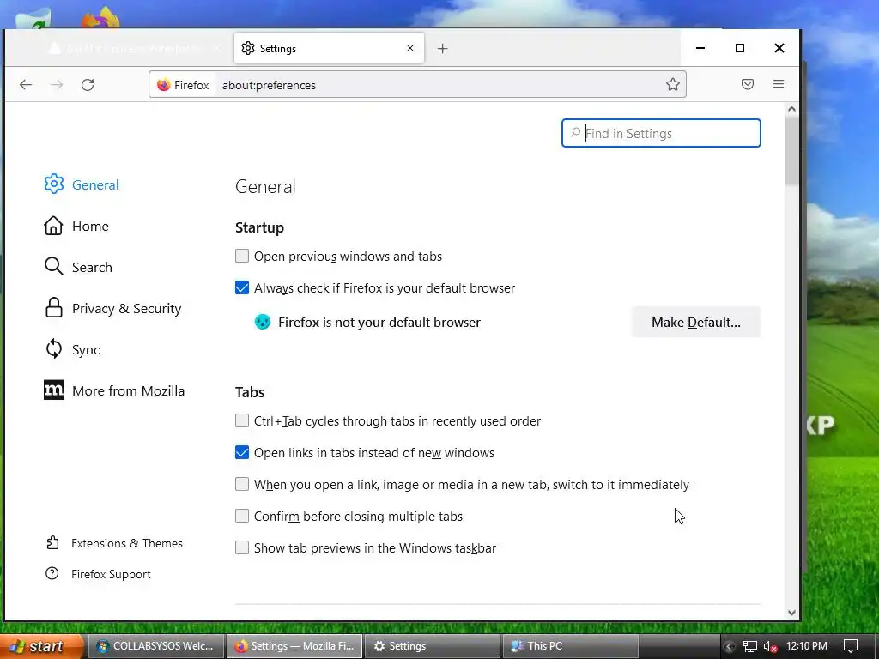Click the Support question mark icon
Image resolution: width=879 pixels, height=659 pixels.
(x=52, y=573)
